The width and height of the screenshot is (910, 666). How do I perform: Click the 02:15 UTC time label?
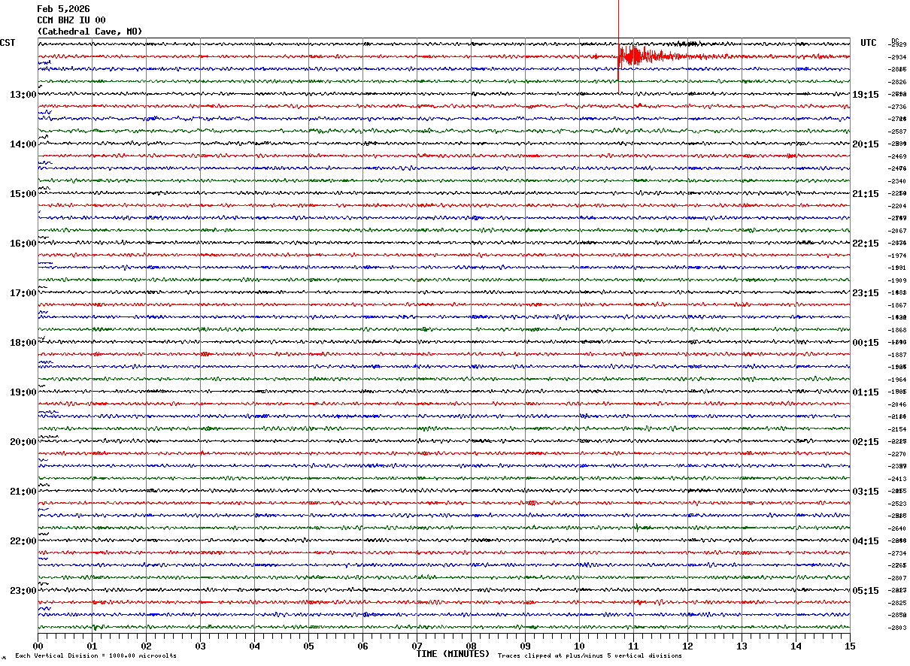click(866, 442)
